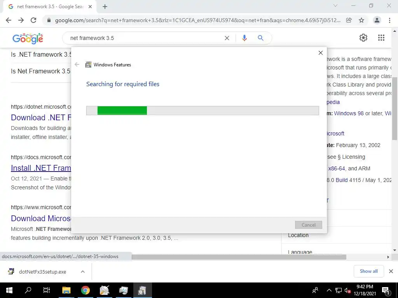Open the notification center icon
Screen dimensions: 398x298
[x=386, y=291]
